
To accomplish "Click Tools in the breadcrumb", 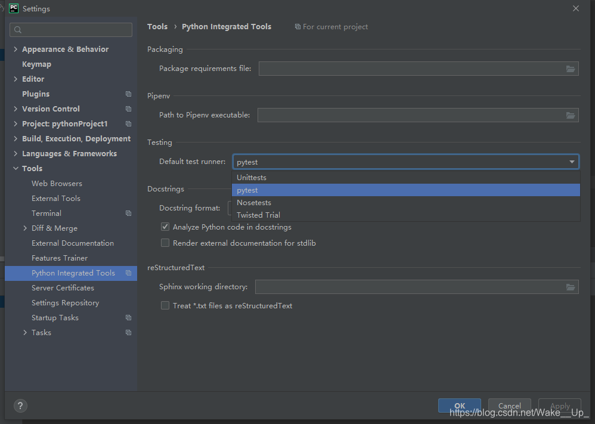I will [157, 27].
